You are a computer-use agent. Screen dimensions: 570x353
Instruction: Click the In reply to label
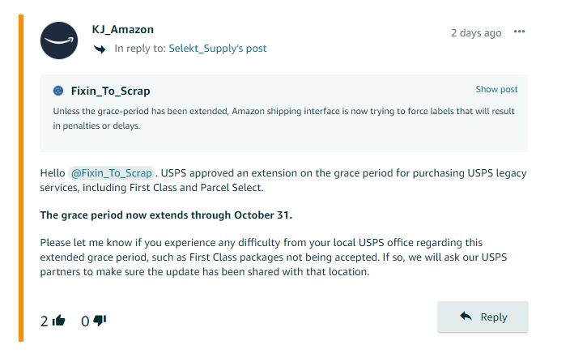(x=140, y=49)
